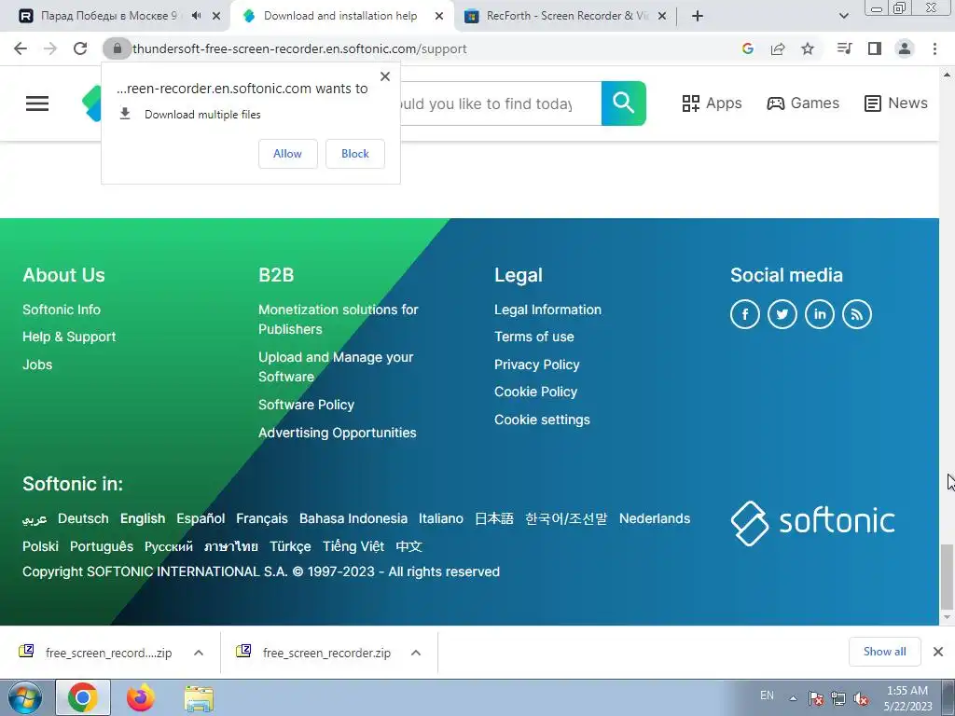Click the network tray icon
955x716 pixels.
(x=838, y=699)
